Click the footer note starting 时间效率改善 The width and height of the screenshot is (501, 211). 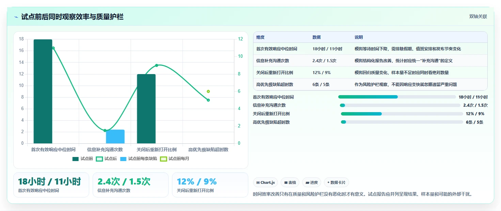[363, 195]
